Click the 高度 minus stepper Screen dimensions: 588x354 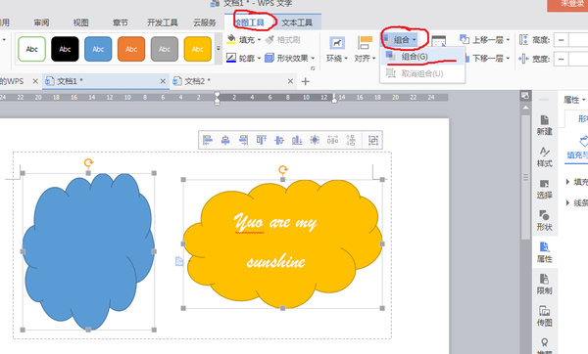click(x=561, y=40)
